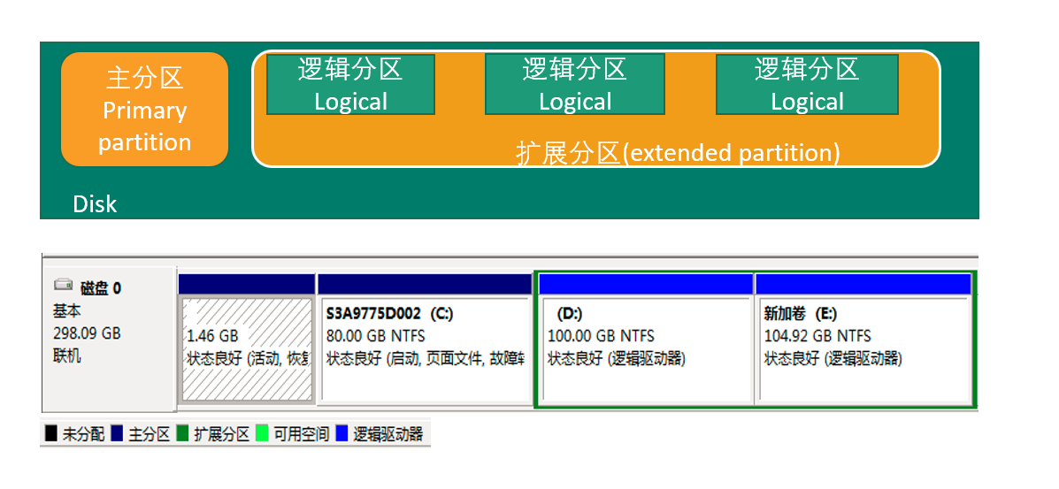The height and width of the screenshot is (489, 1059).
Task: Click the blue 逻辑驱动器 legend swatch
Action: click(x=341, y=433)
